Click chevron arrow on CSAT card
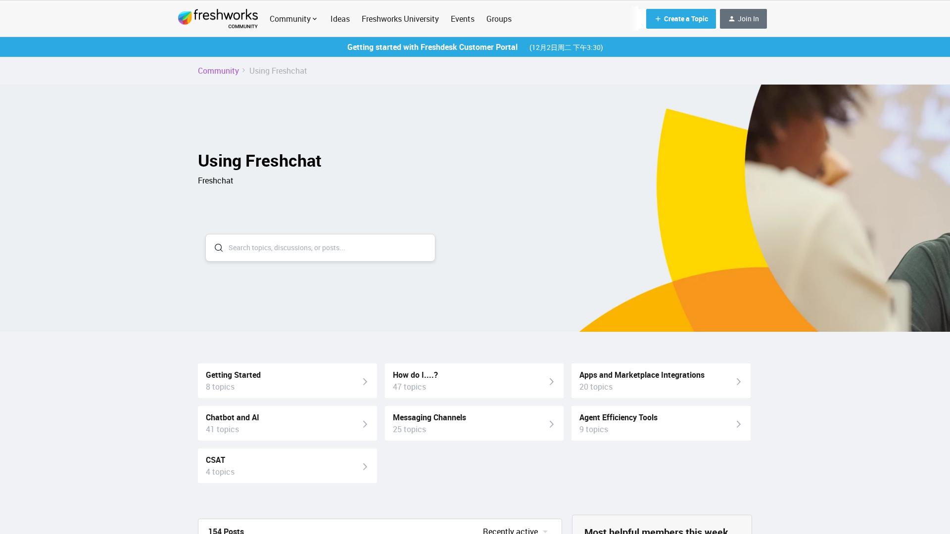The image size is (950, 534). click(x=365, y=466)
